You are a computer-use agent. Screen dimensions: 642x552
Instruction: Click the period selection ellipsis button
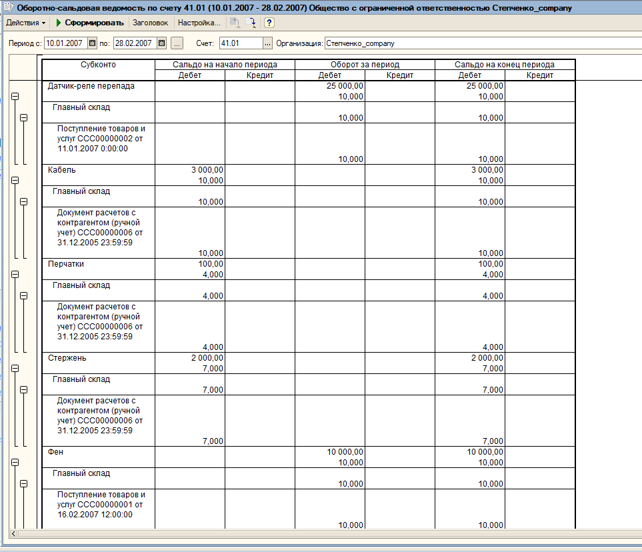[x=177, y=43]
